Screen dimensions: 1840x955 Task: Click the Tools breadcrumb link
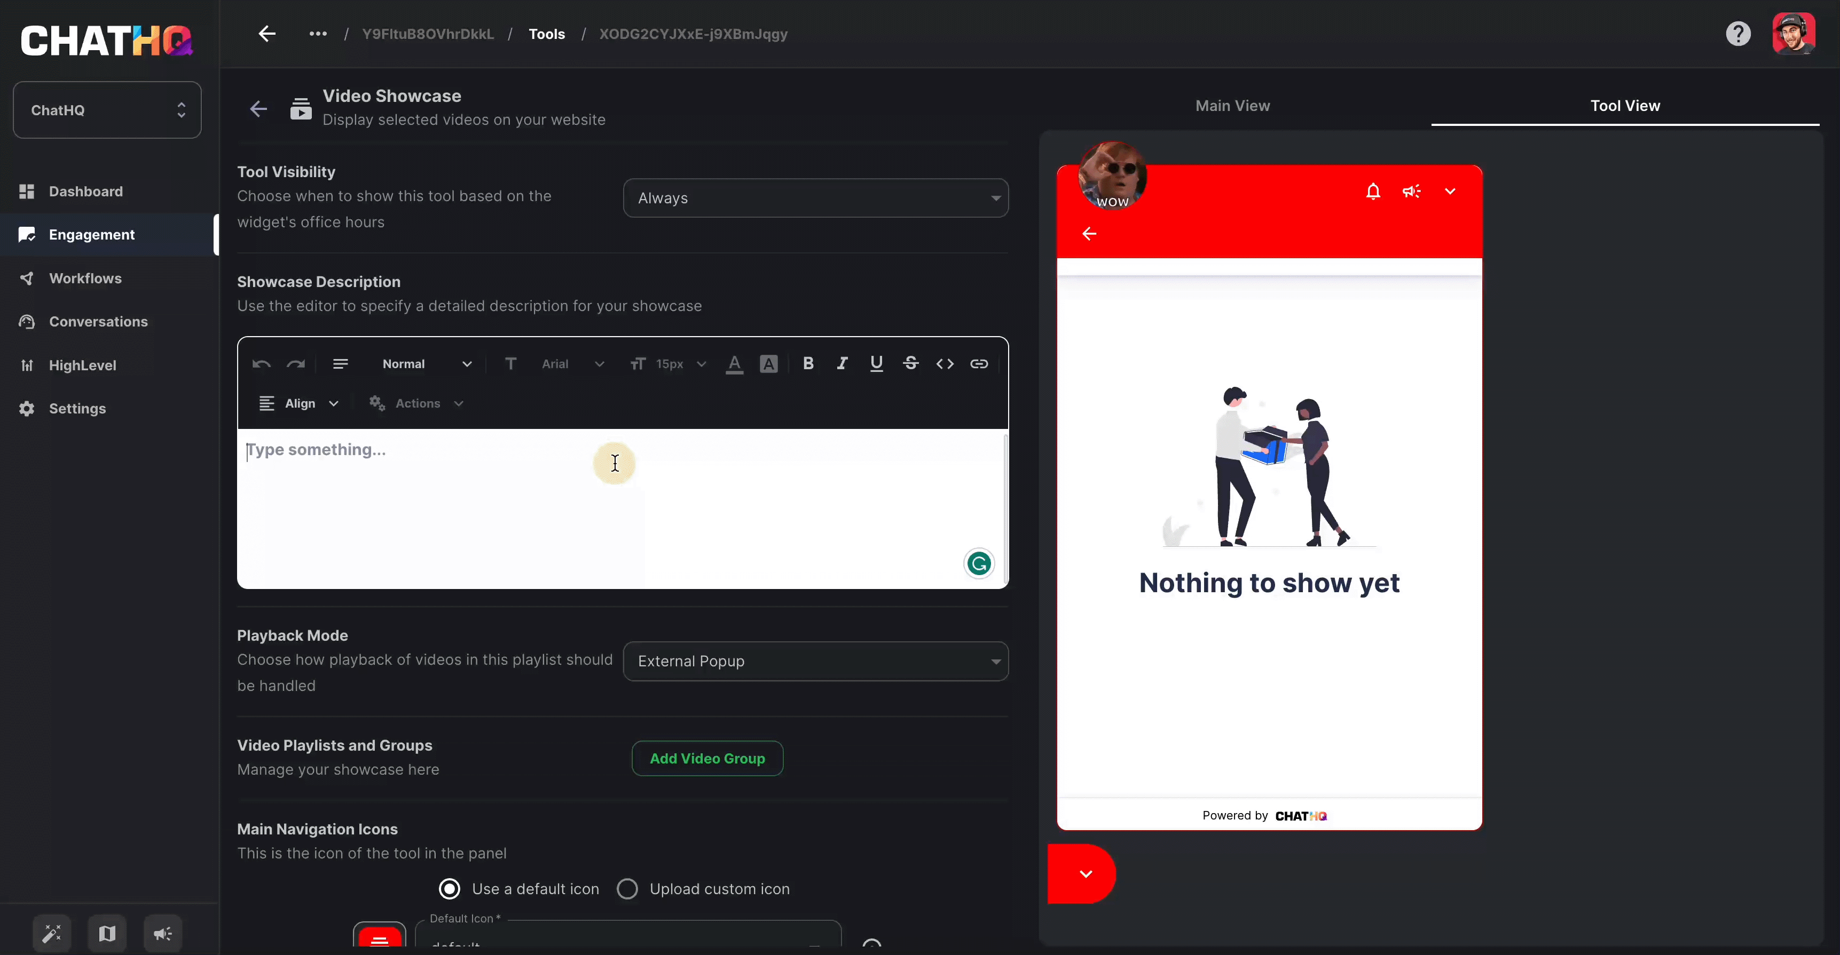(x=546, y=34)
